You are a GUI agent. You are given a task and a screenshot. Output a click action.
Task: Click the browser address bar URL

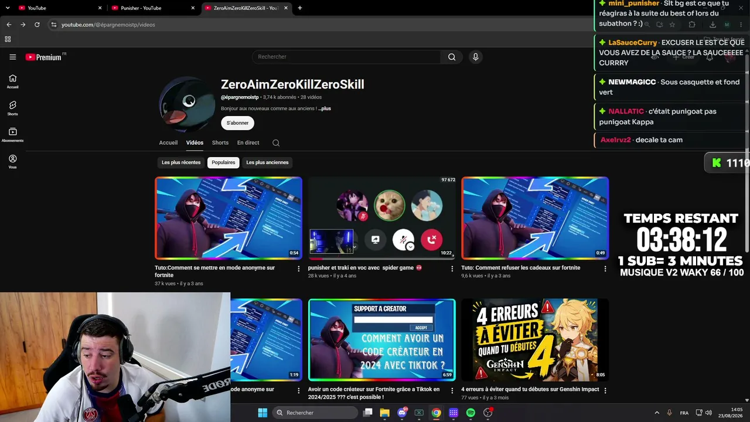click(108, 25)
